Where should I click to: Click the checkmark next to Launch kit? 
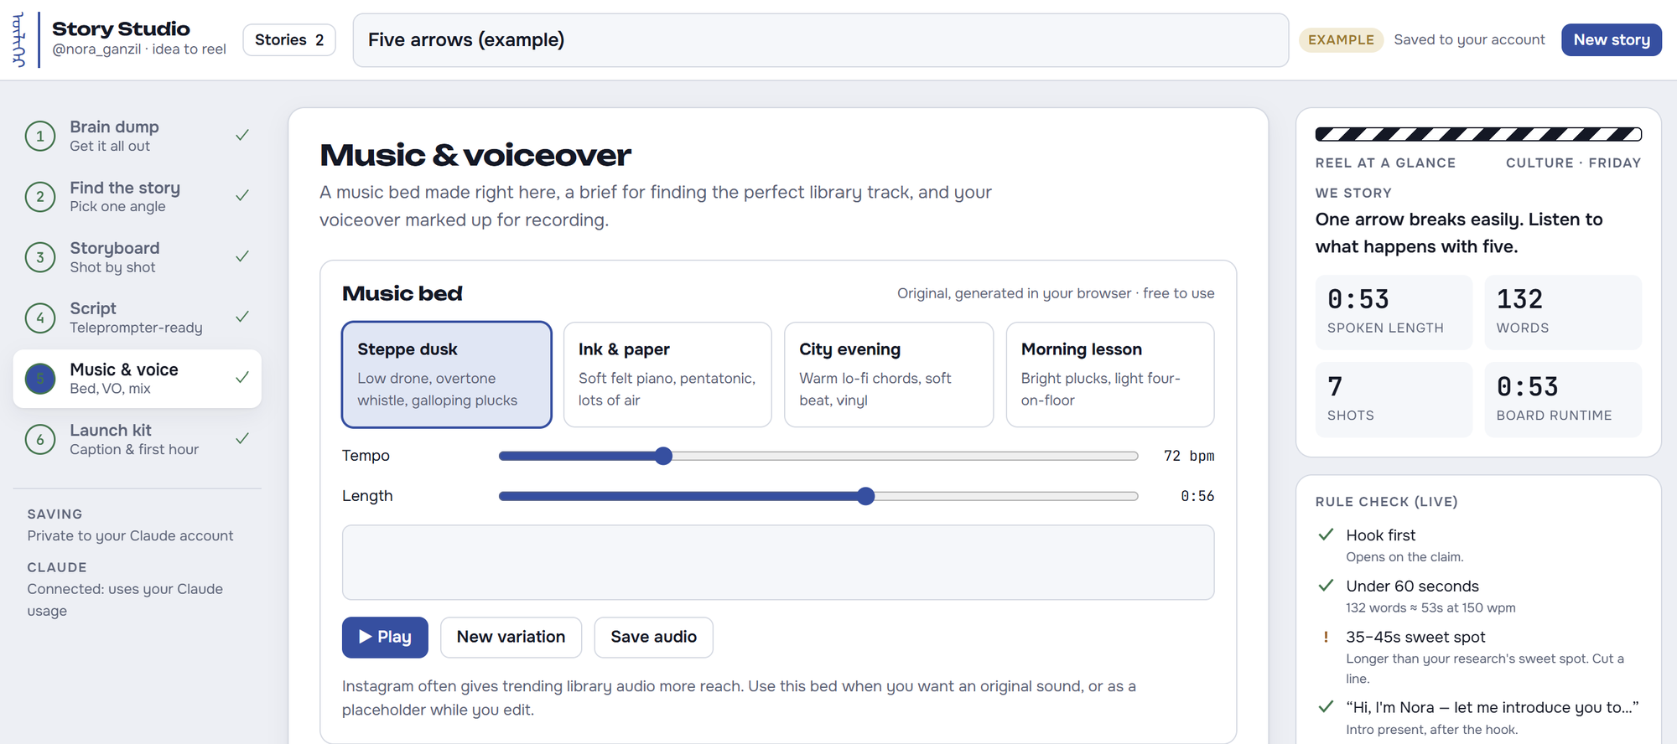242,438
